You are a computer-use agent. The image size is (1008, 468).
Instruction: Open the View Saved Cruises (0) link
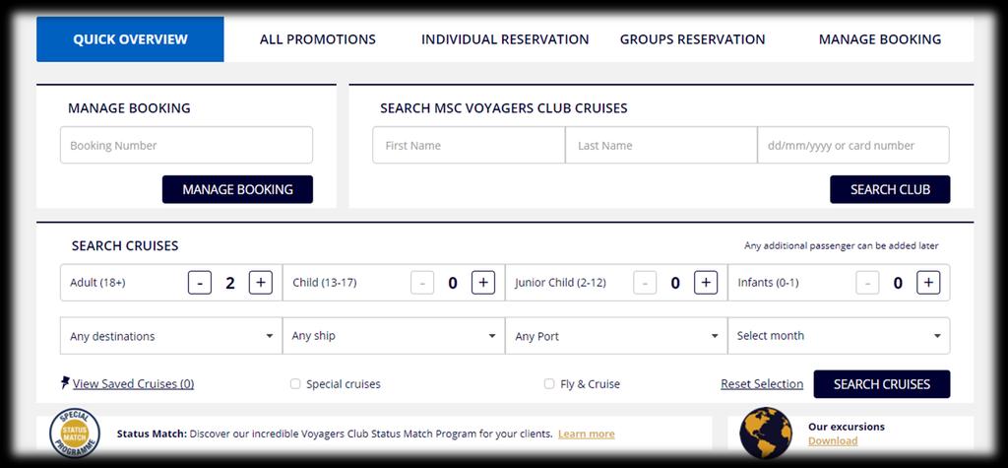tap(133, 384)
